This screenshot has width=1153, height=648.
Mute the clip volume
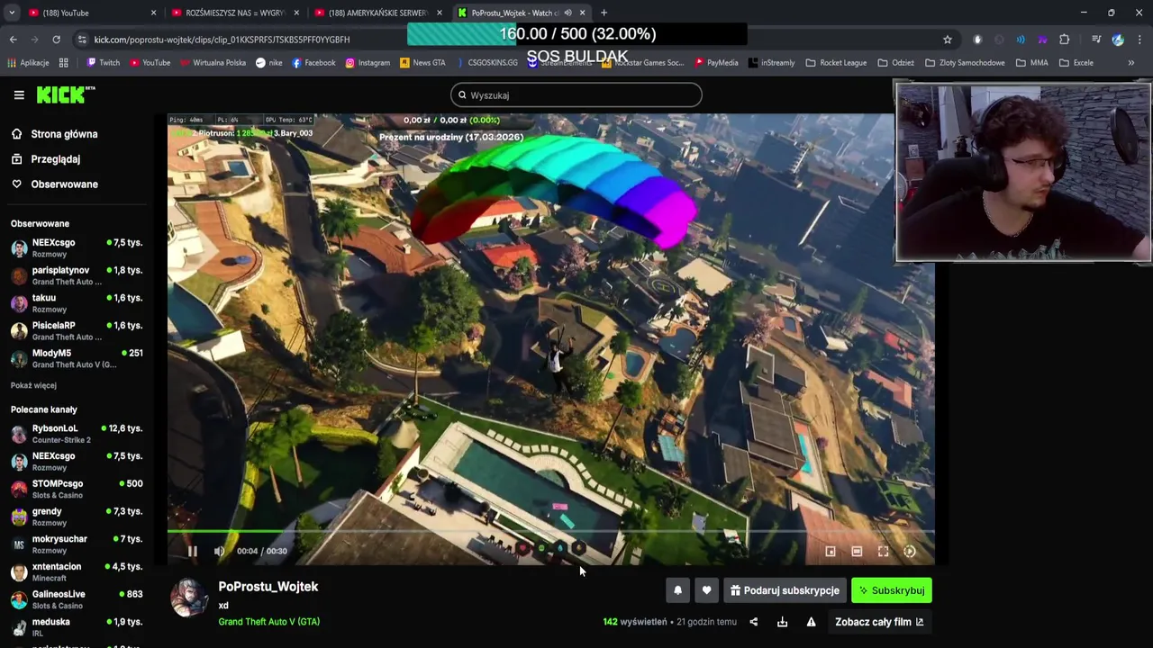tap(219, 551)
